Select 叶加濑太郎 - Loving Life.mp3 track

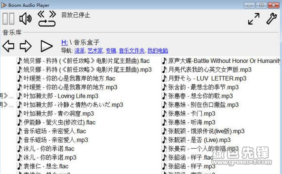pyautogui.click(x=58, y=96)
